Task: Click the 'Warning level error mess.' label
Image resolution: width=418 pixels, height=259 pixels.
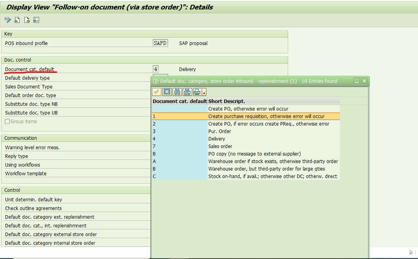Action: [32, 148]
